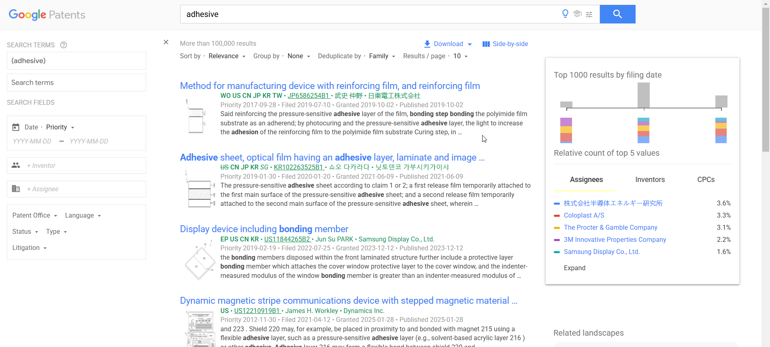Click thumbnail of adhesive sheet patent
Screen dimensions: 770x347
(199, 189)
